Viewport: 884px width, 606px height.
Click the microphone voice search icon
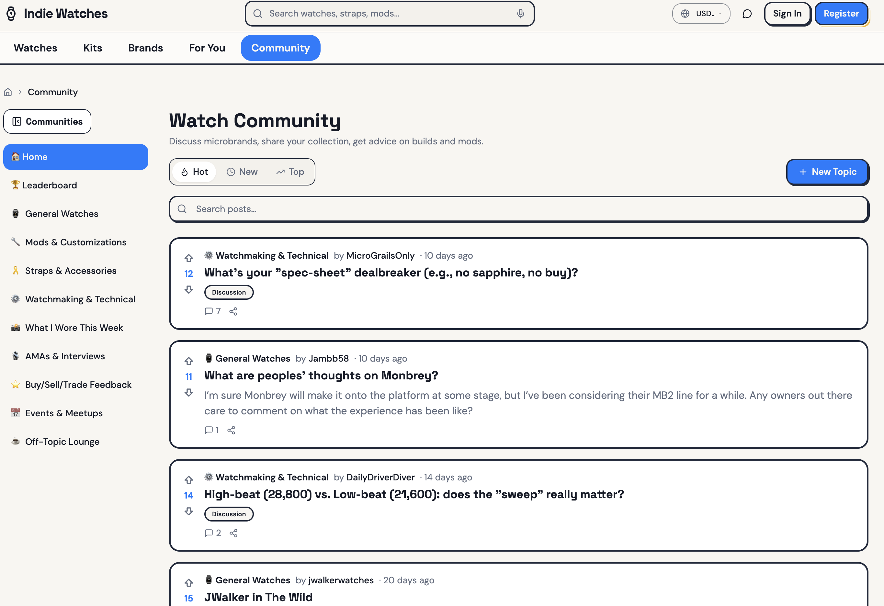[x=520, y=14]
